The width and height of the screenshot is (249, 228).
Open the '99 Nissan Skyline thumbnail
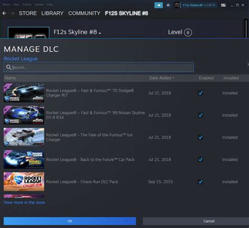[x=24, y=115]
